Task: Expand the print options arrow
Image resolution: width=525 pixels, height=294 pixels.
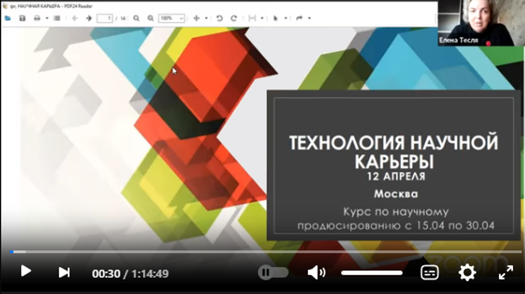Action: pos(47,18)
